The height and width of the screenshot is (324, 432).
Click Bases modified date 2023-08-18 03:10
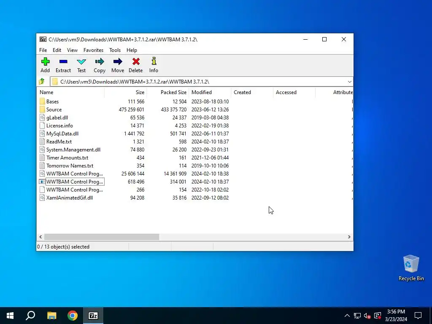[210, 101]
